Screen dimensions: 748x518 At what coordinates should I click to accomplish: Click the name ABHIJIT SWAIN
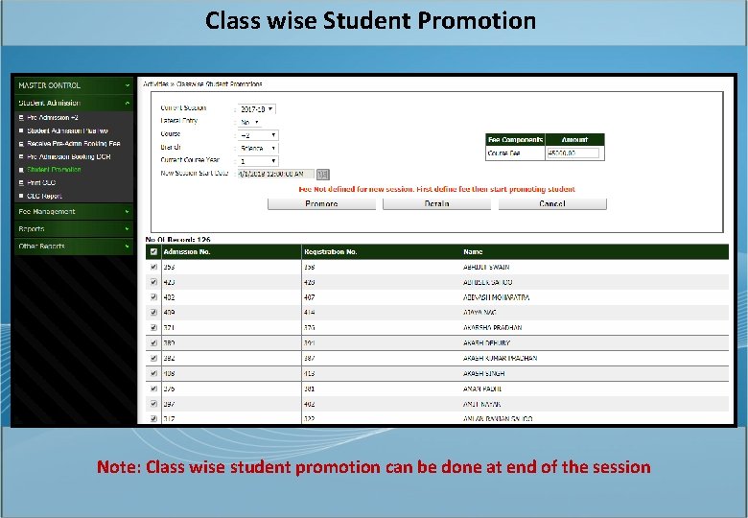(486, 267)
